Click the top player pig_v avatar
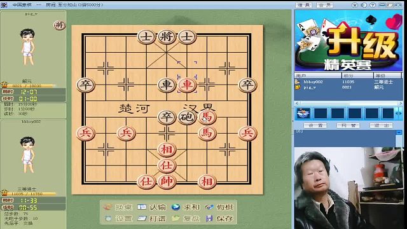The height and width of the screenshot is (229, 407). [x=27, y=46]
